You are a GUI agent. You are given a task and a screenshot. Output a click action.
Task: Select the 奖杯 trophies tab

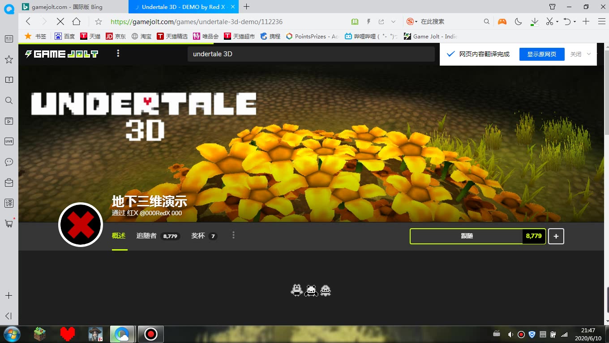click(204, 236)
